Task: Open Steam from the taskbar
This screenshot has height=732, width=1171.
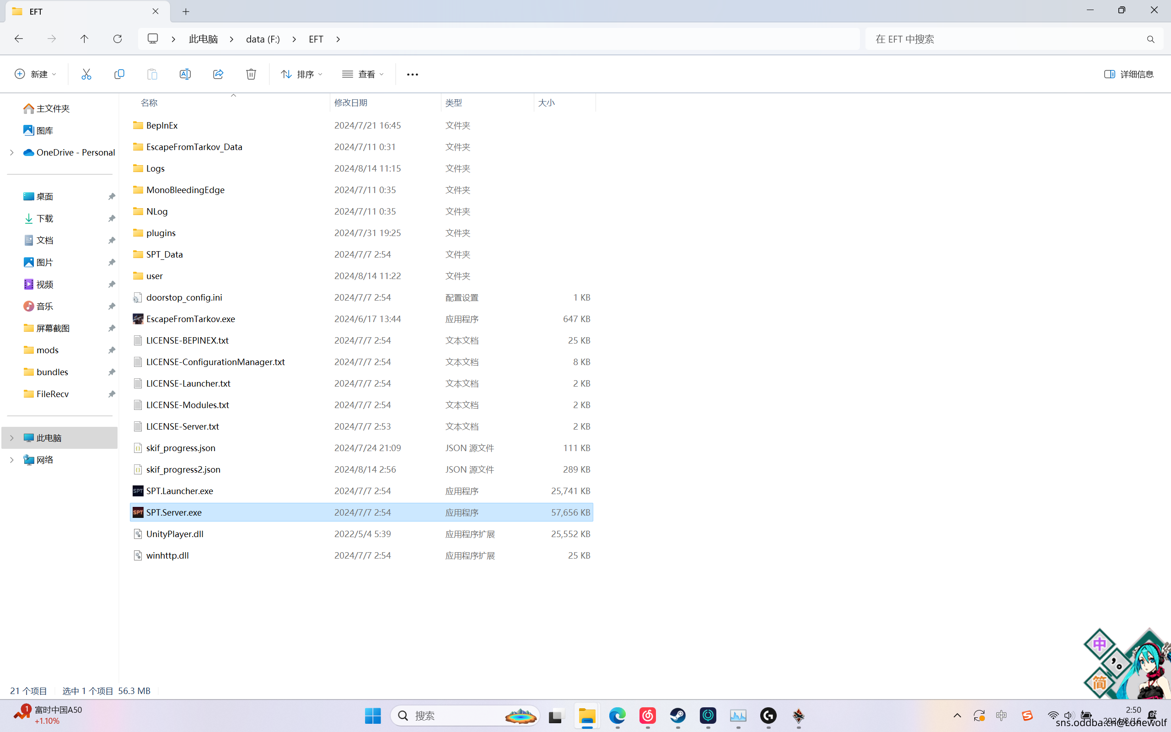Action: (x=677, y=716)
